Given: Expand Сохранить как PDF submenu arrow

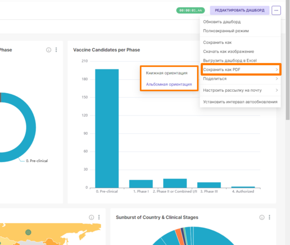Looking at the screenshot, I should click(x=277, y=69).
